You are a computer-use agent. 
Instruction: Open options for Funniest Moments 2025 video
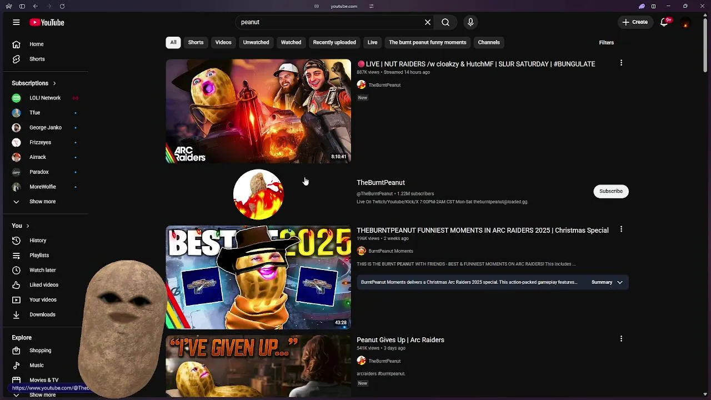pyautogui.click(x=621, y=229)
